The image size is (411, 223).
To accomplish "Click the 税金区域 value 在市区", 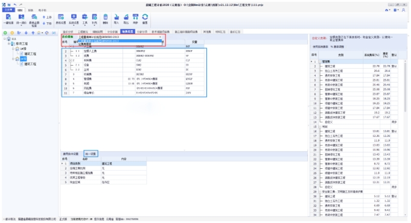I will [x=124, y=182].
